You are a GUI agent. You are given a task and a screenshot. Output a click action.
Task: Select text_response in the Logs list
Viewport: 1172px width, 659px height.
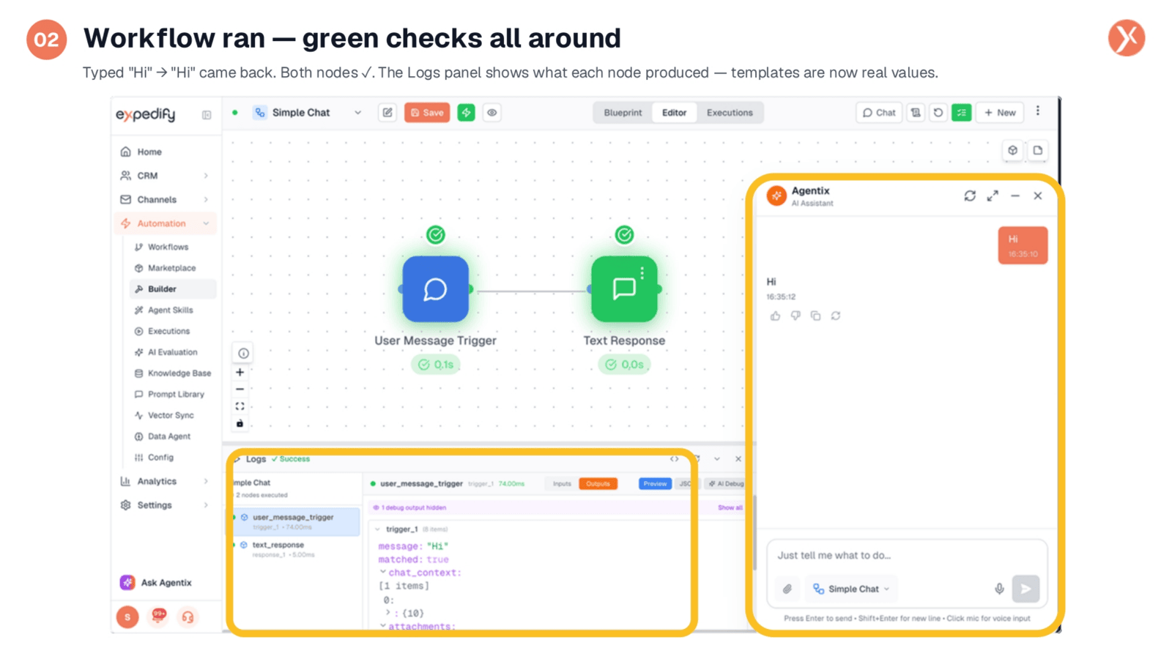click(296, 549)
